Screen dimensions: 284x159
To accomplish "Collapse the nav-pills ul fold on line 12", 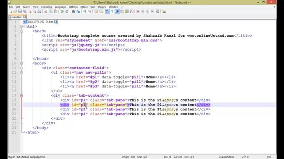I will [21, 72].
